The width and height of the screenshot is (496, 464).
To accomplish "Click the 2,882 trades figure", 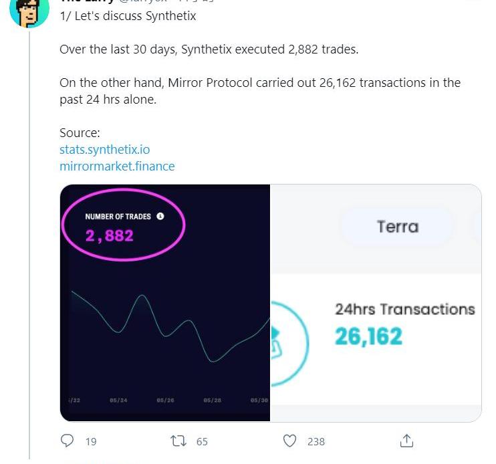I will (109, 235).
